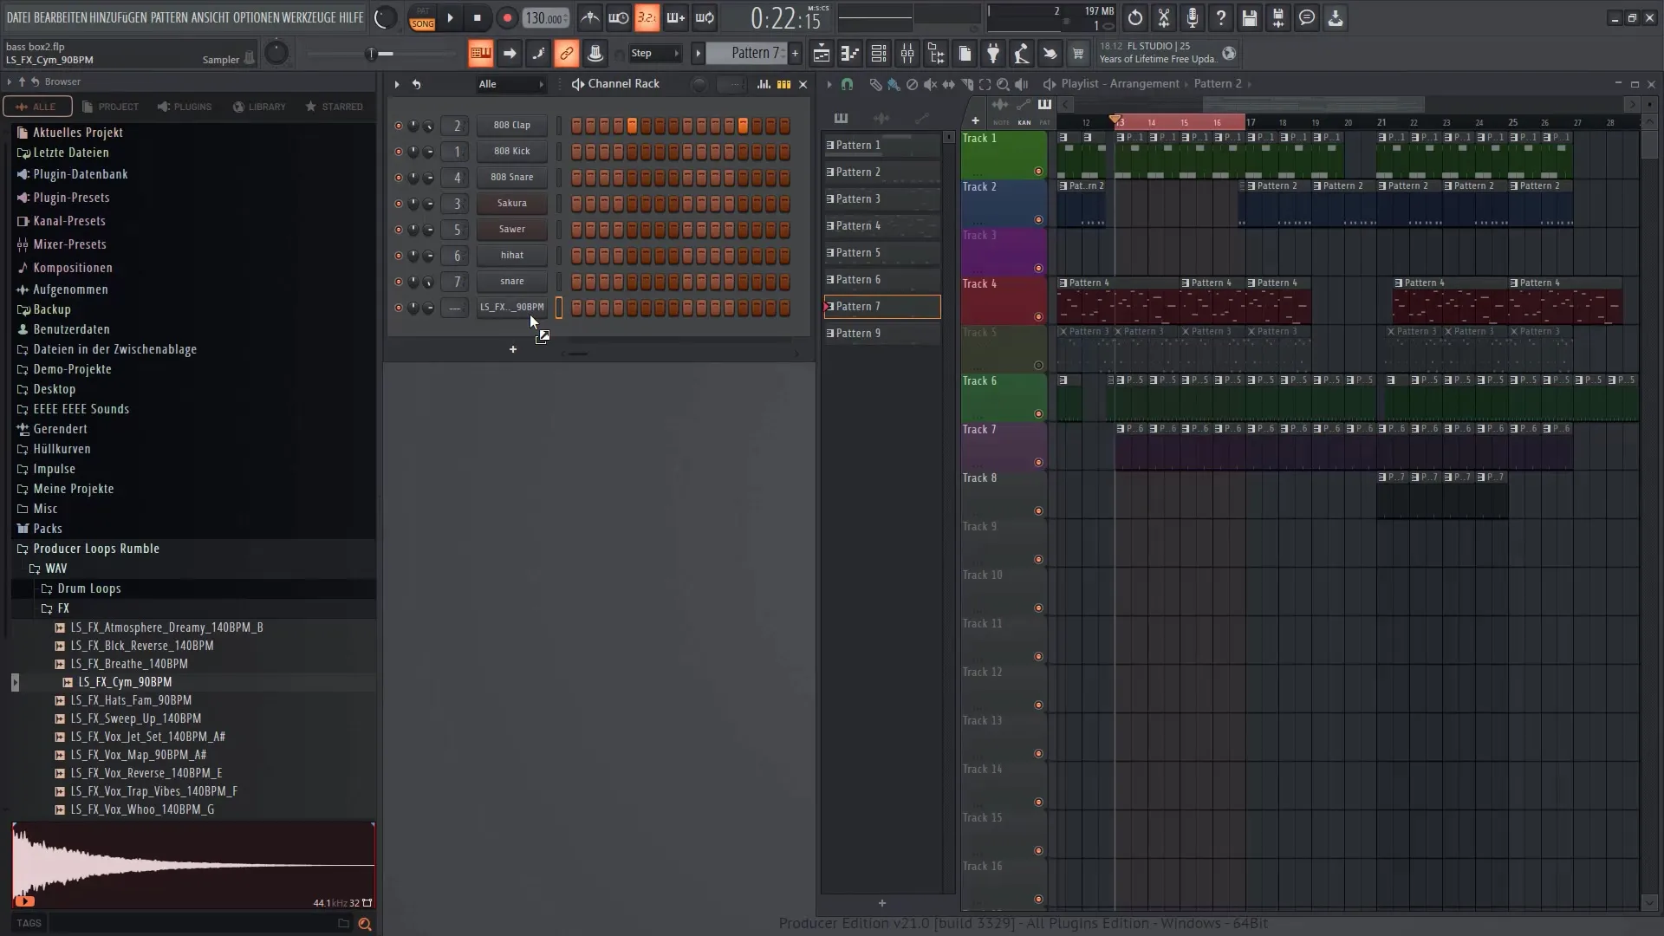Select the Slip tool in Playlist
Viewport: 1664px width, 936px height.
tap(948, 84)
